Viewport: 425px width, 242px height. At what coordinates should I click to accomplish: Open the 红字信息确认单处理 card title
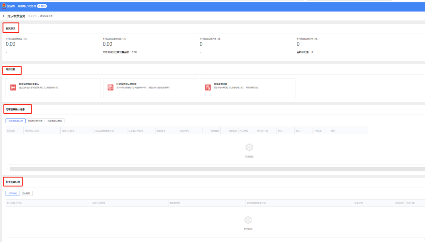coord(126,84)
